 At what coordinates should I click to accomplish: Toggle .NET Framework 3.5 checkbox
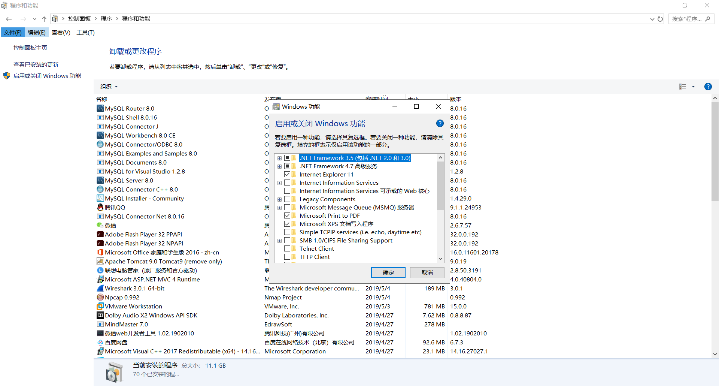click(x=287, y=158)
